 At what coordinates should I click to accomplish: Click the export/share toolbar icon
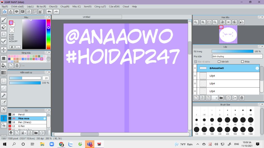pyautogui.click(x=11, y=12)
